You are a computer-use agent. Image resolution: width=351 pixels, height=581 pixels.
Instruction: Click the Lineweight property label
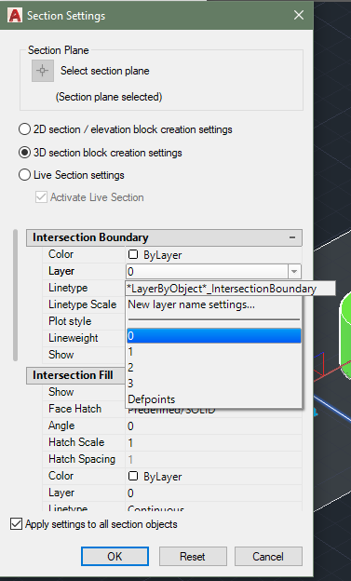click(73, 338)
